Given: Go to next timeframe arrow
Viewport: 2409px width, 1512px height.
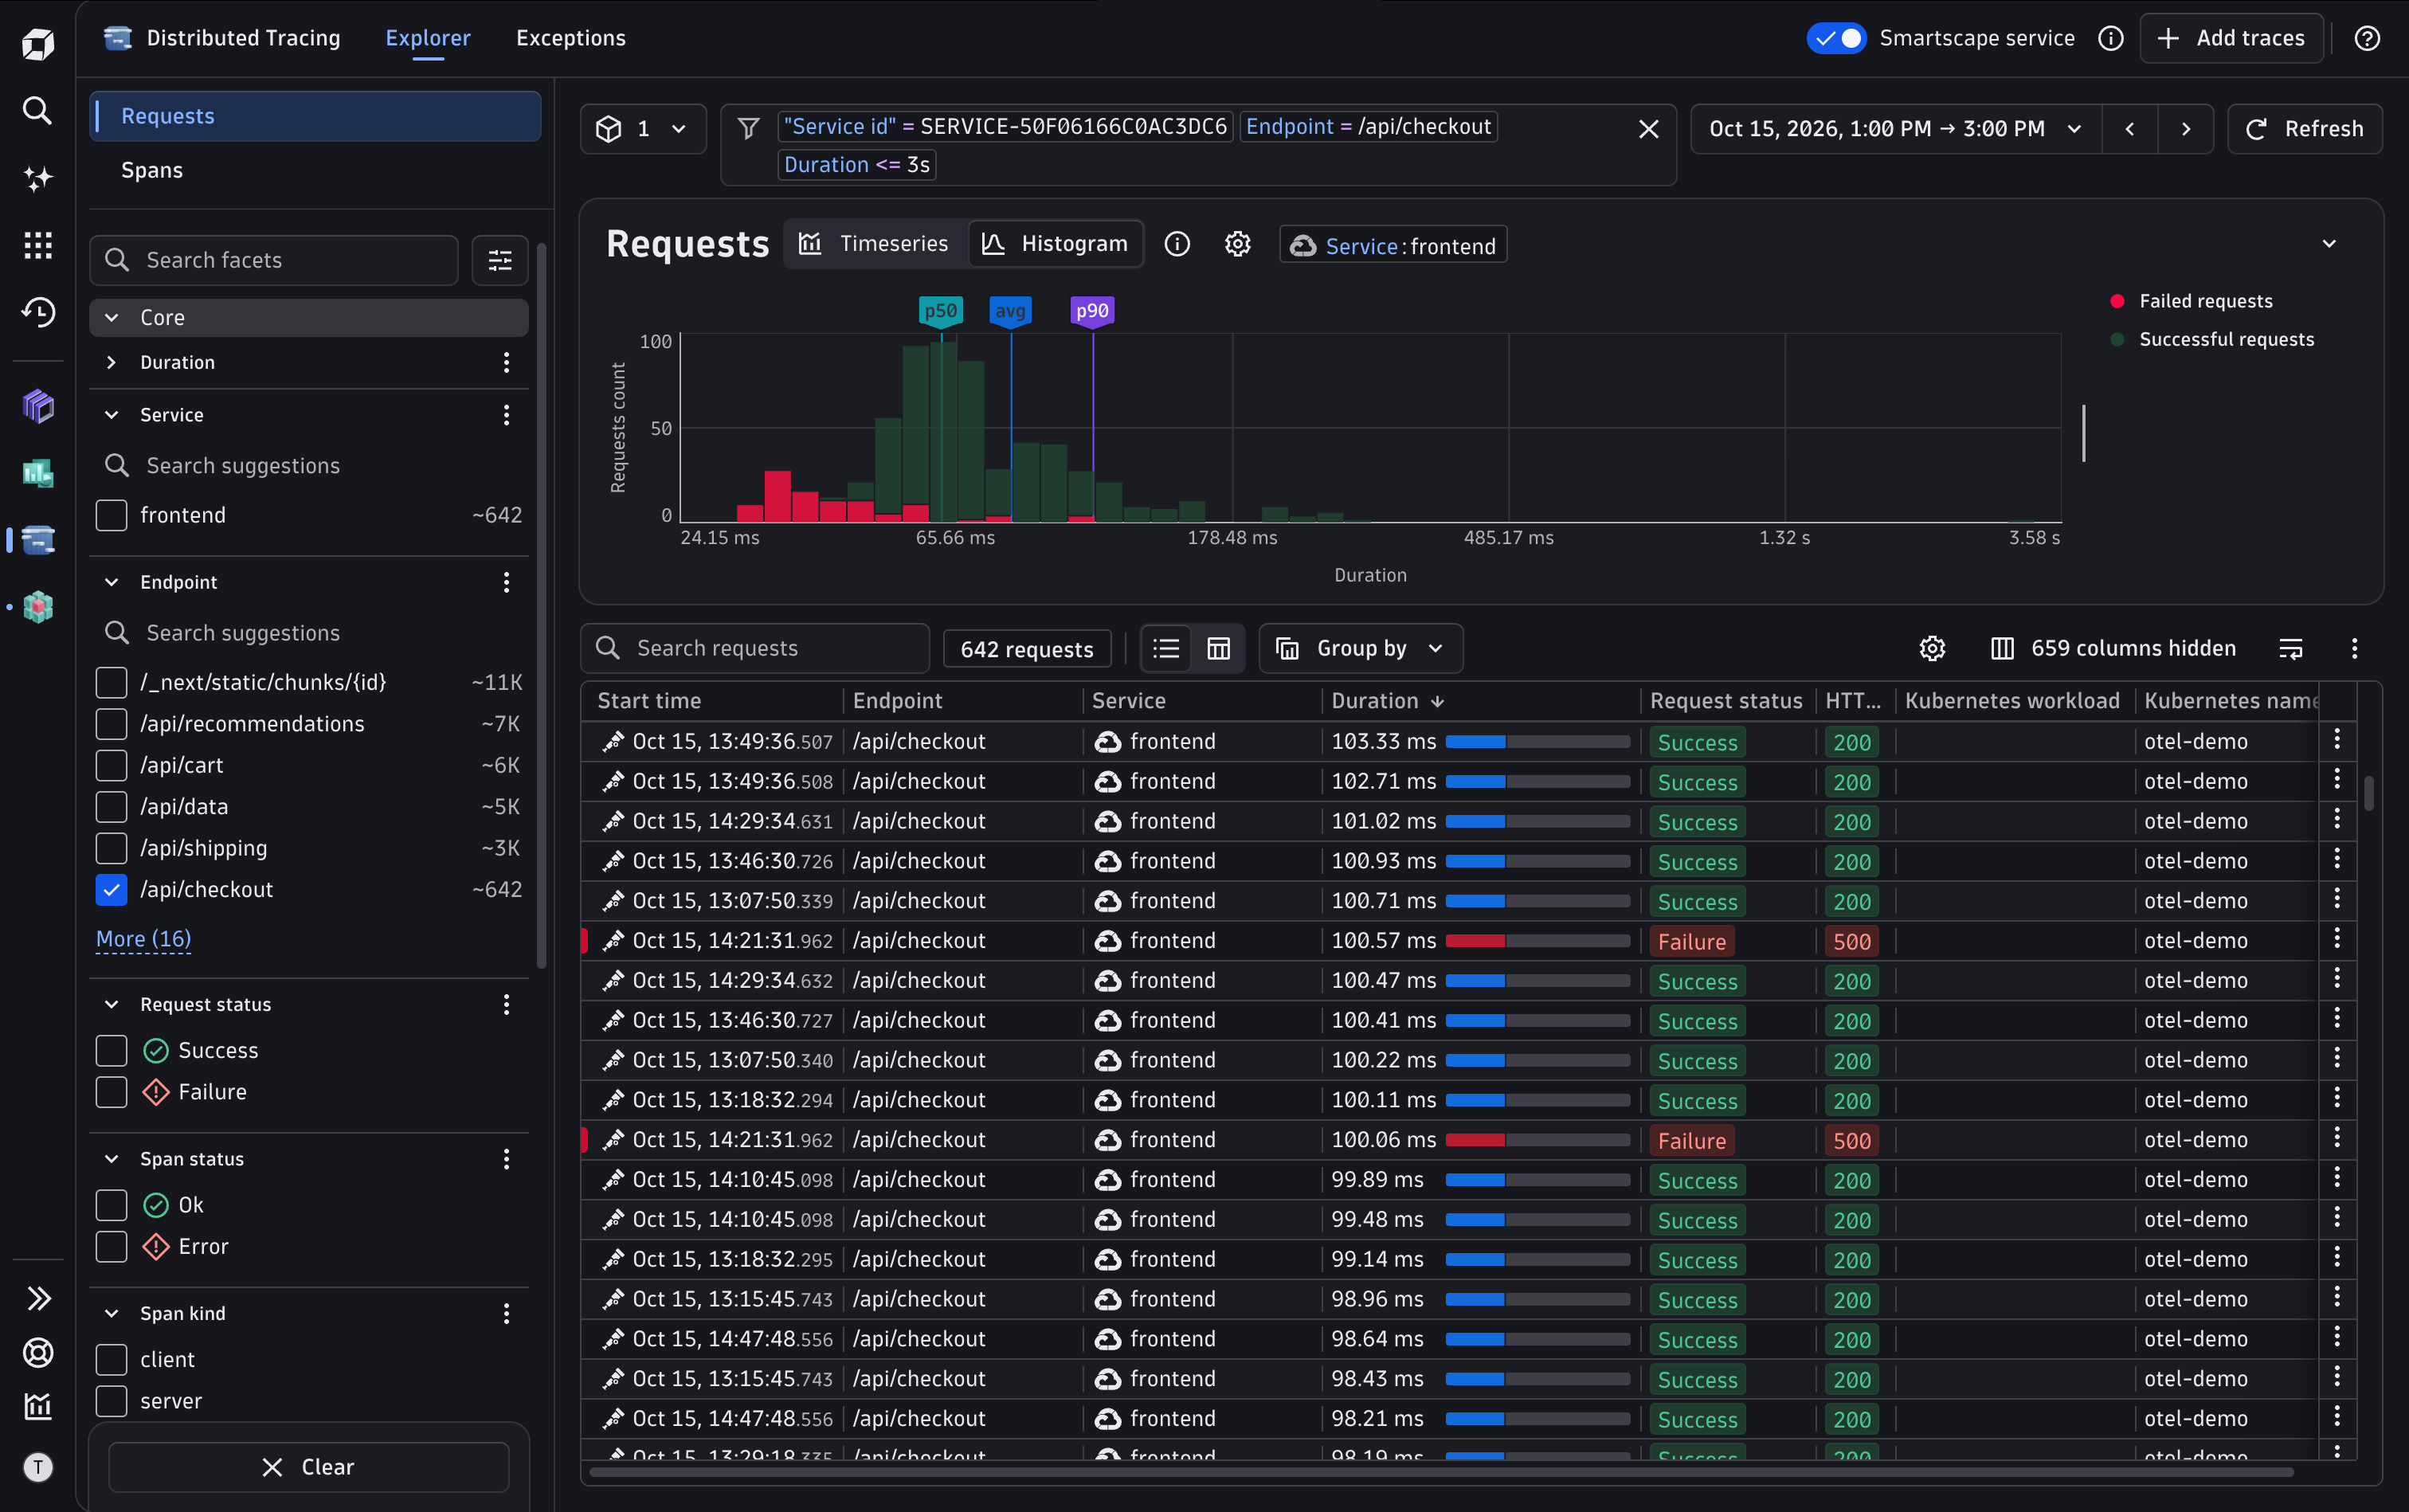Looking at the screenshot, I should (x=2186, y=129).
